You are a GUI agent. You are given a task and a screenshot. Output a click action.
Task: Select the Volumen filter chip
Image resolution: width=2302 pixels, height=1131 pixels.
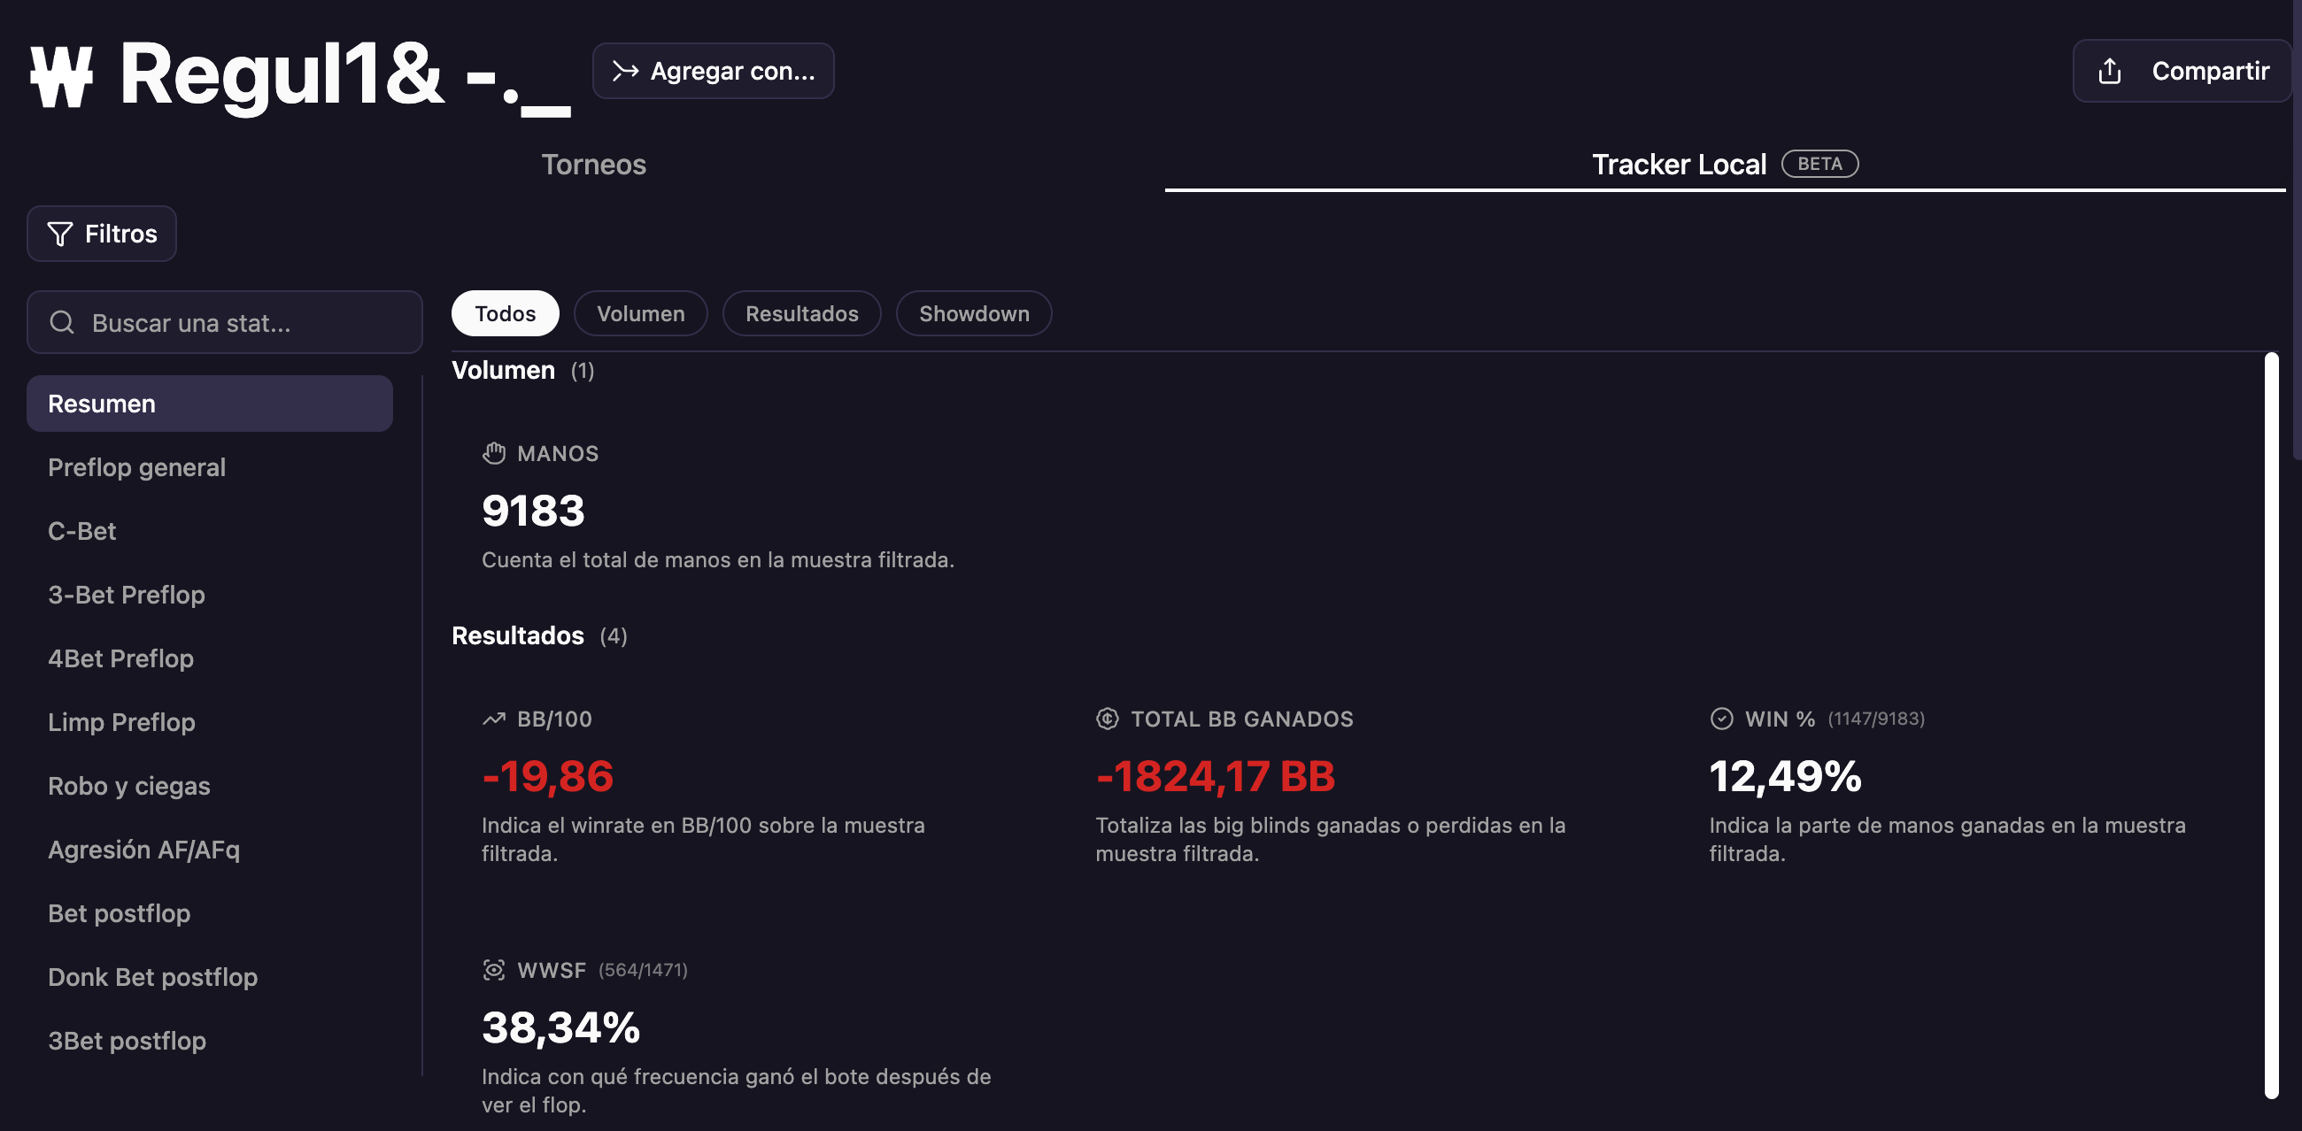coord(641,313)
